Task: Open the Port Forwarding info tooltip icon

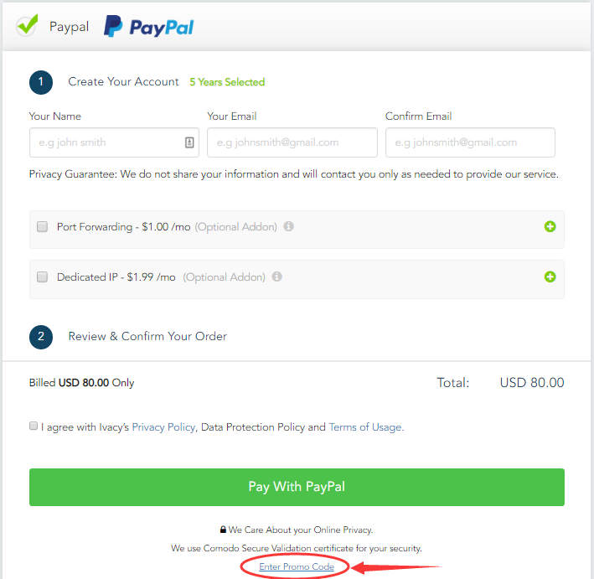Action: click(289, 226)
